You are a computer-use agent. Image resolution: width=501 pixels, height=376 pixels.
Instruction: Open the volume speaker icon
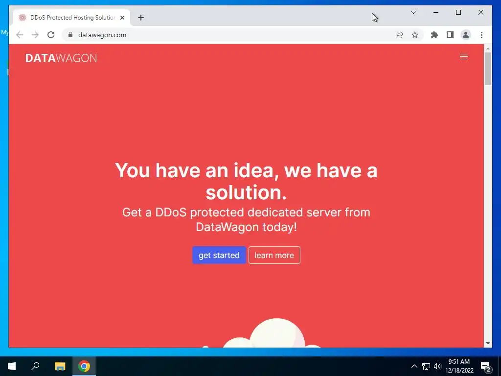click(x=437, y=366)
